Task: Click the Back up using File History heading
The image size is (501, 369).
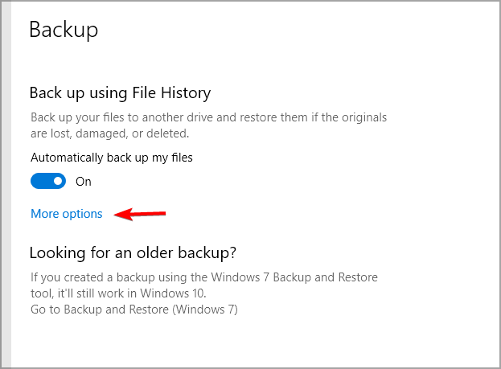Action: 120,93
